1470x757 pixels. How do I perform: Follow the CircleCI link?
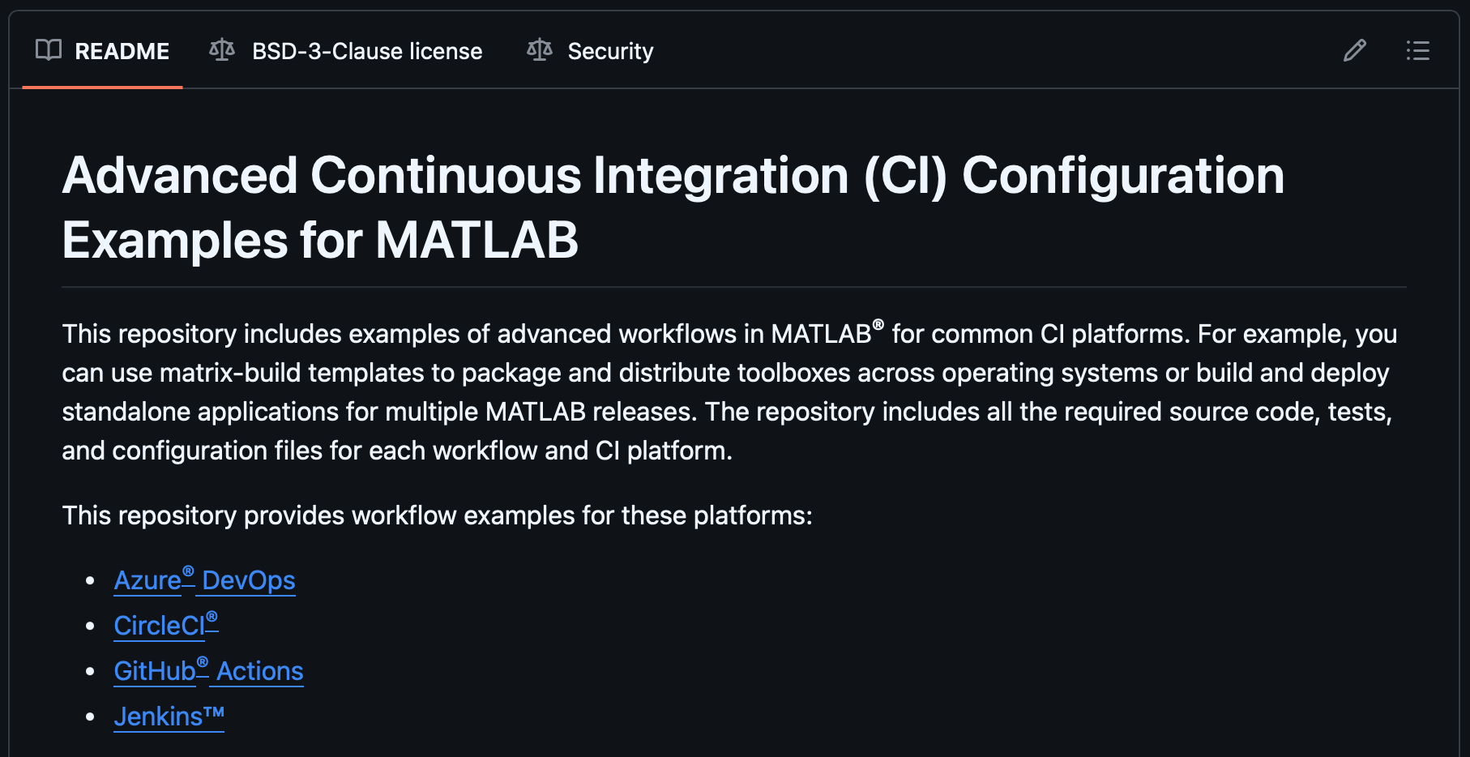tap(160, 626)
